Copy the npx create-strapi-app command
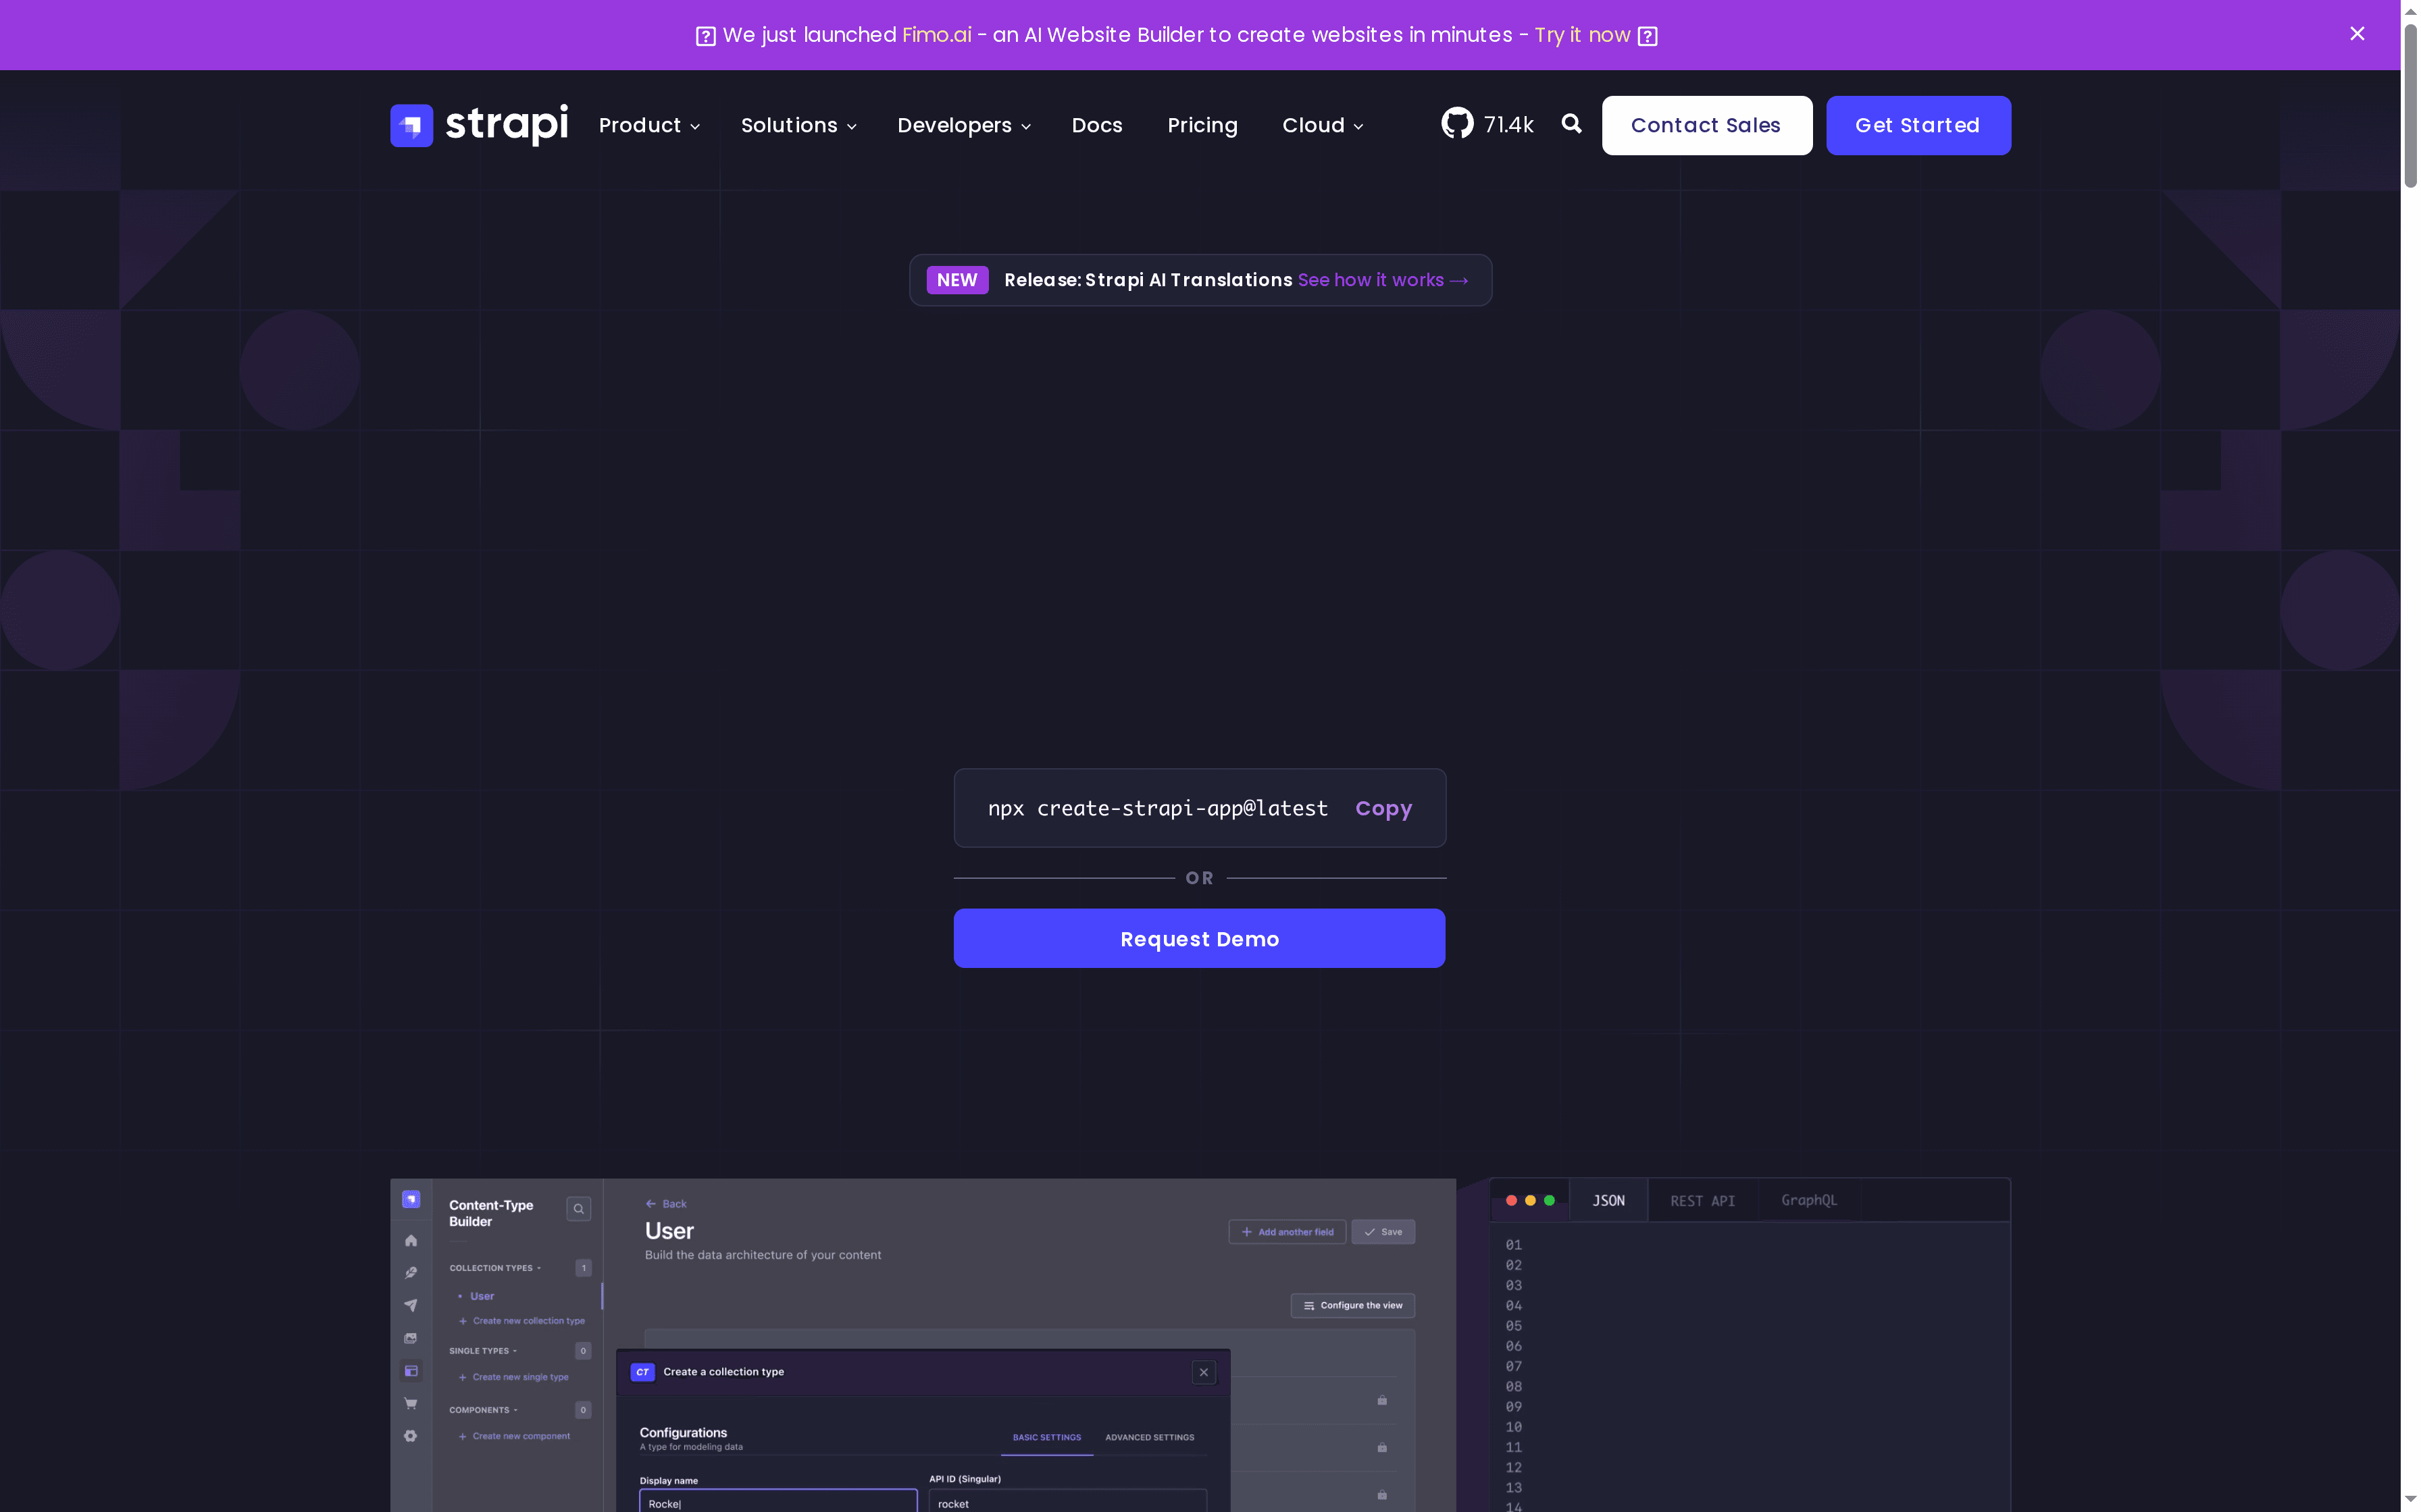2421x1512 pixels. point(1383,808)
